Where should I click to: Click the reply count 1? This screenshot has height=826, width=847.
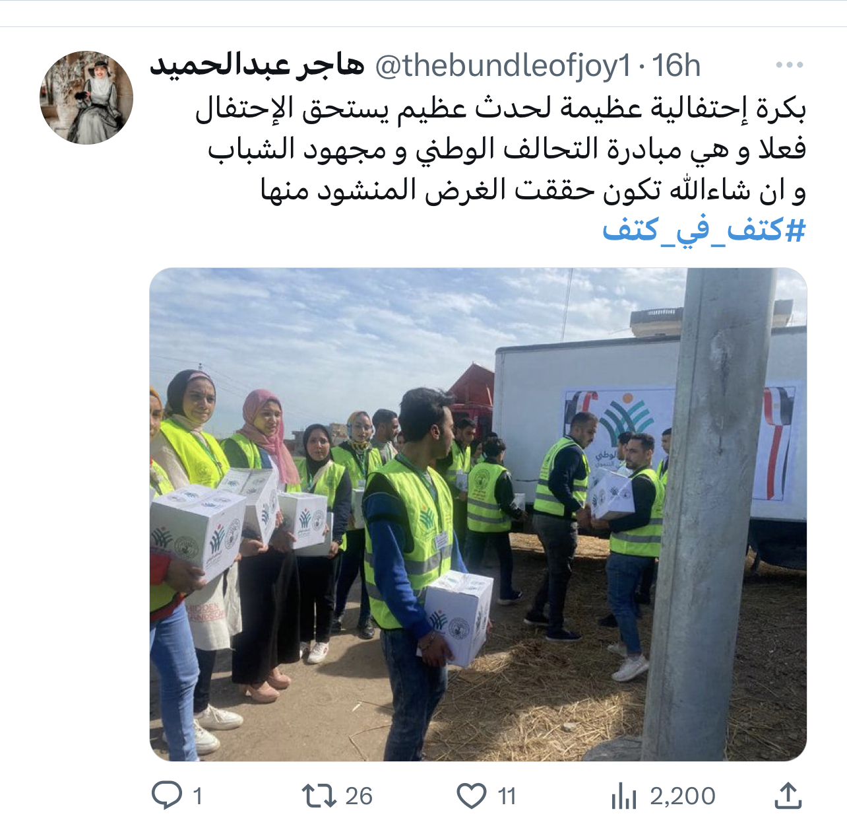click(197, 796)
